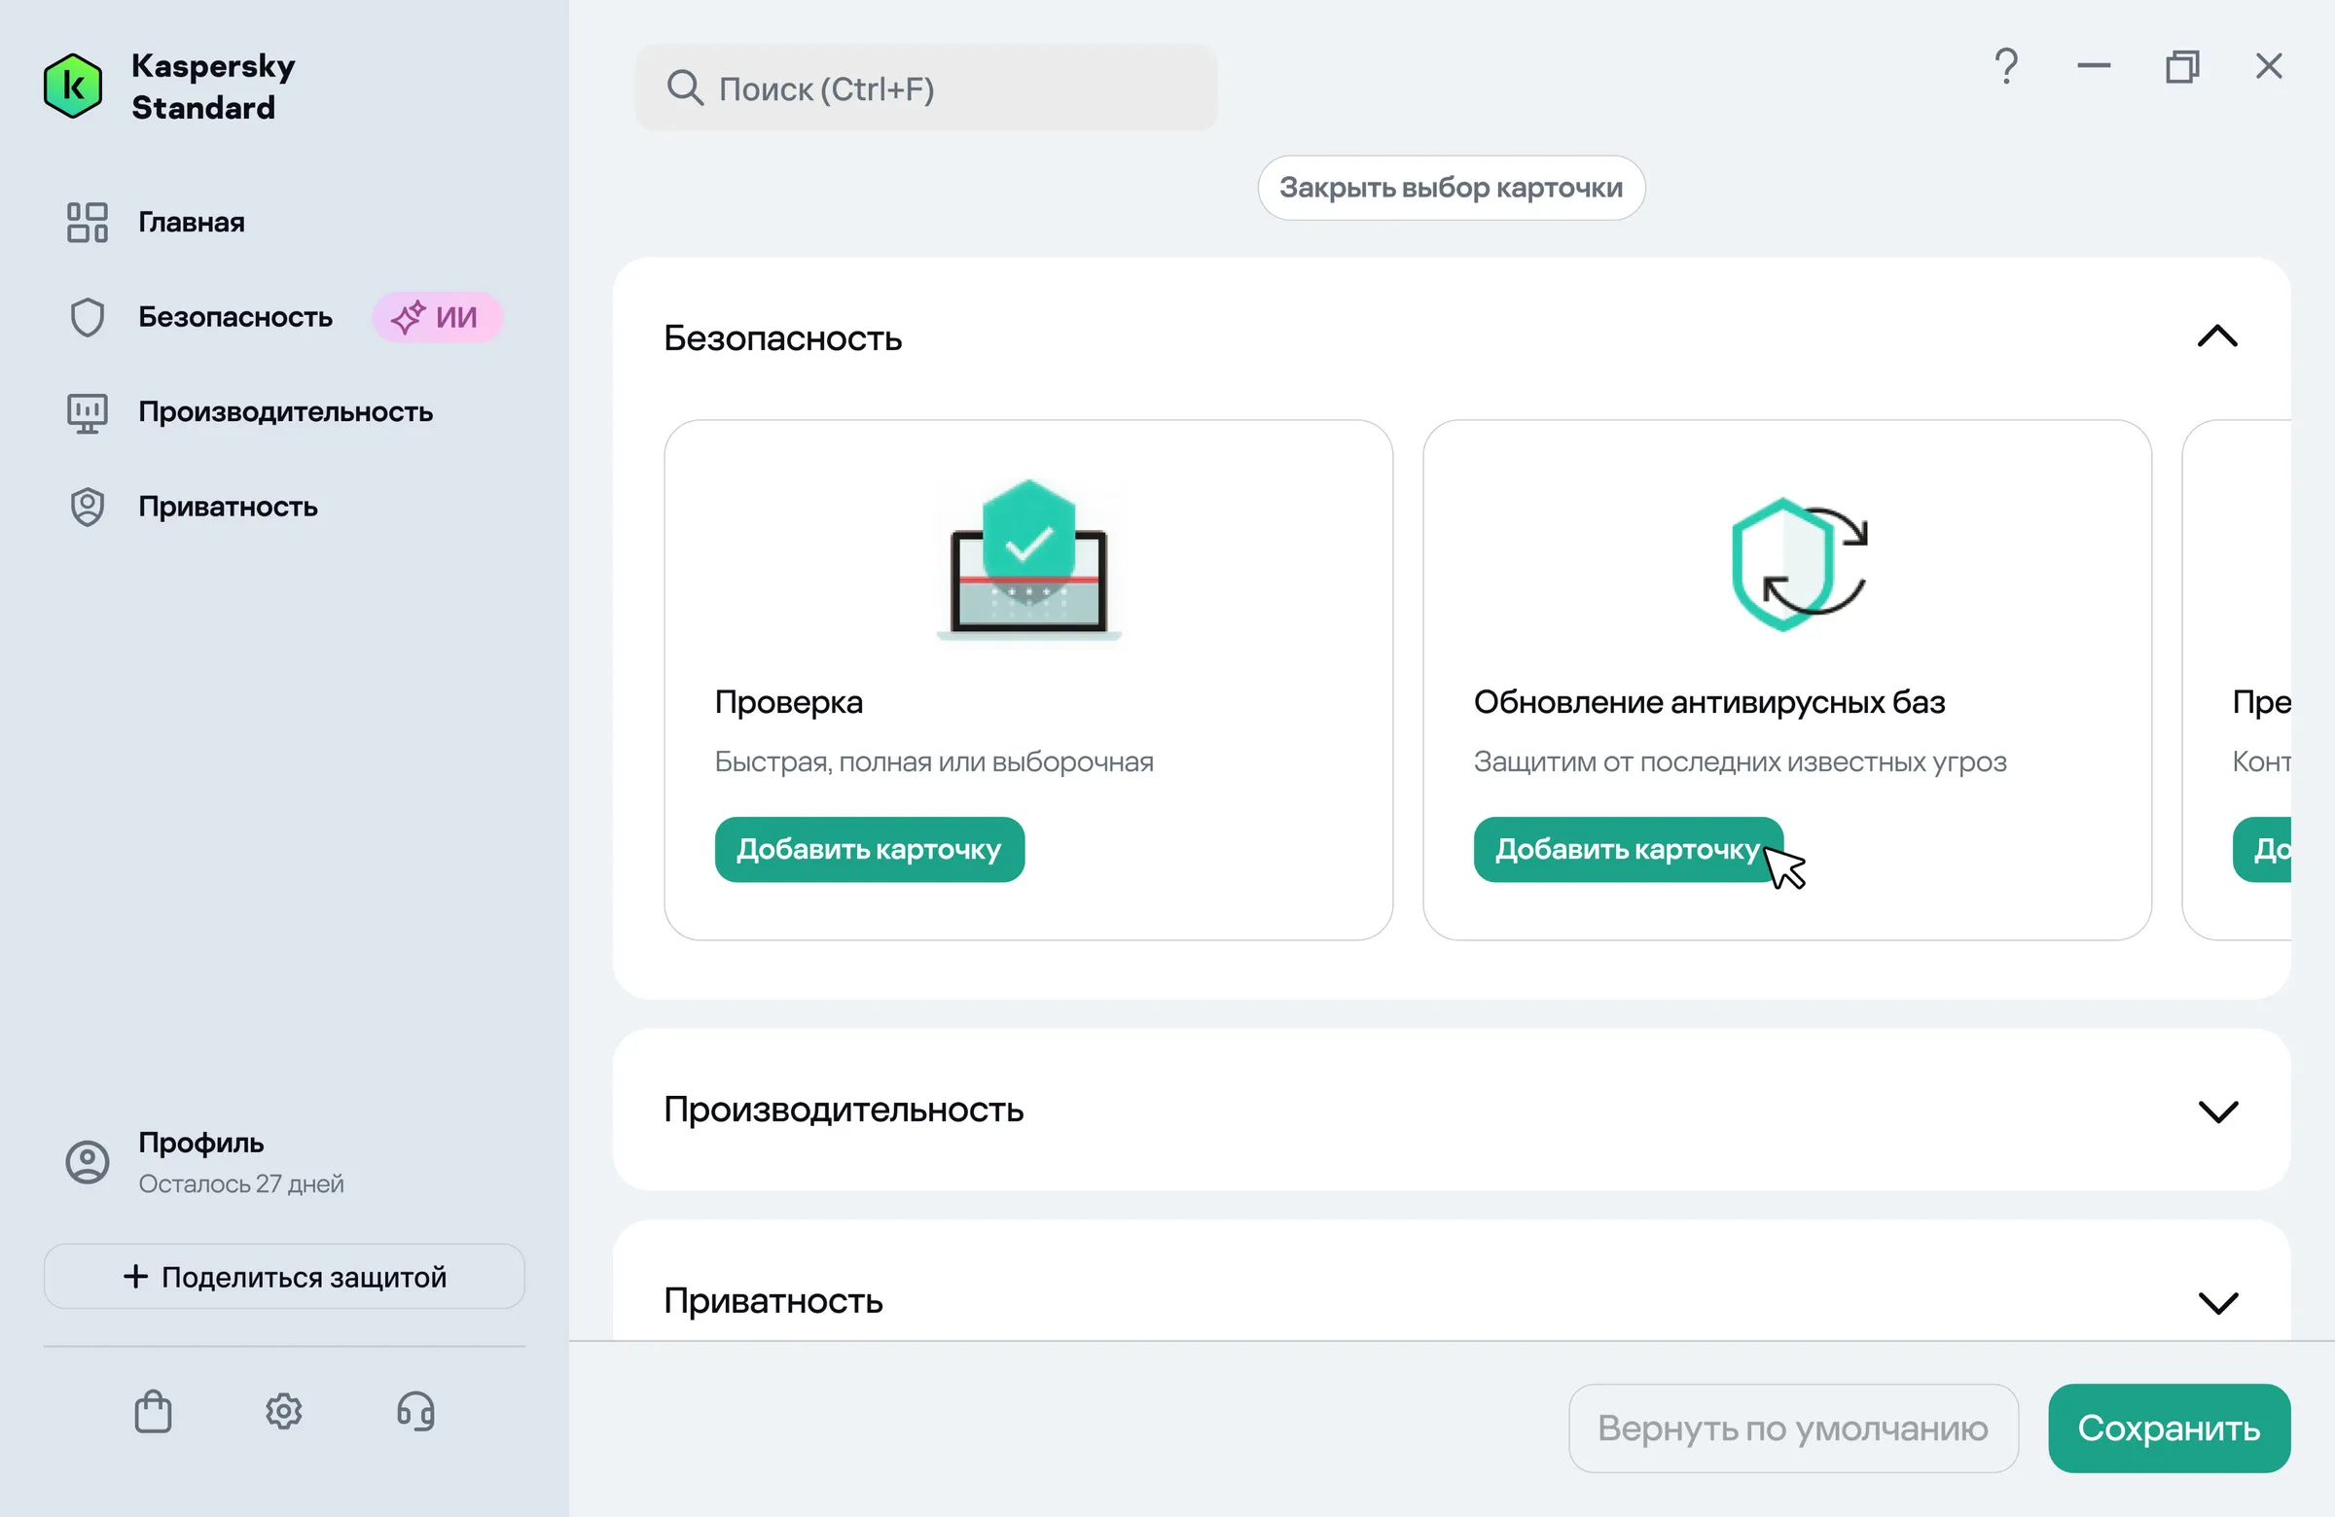Click the Производительность monitor icon
The image size is (2335, 1517).
pos(88,413)
